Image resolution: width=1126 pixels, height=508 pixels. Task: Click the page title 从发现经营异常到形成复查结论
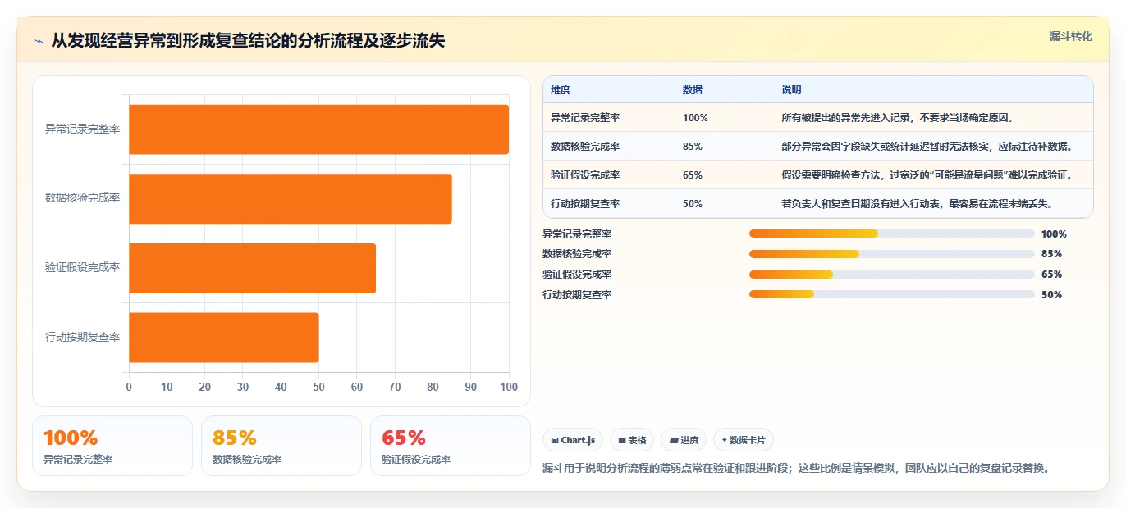click(x=248, y=41)
